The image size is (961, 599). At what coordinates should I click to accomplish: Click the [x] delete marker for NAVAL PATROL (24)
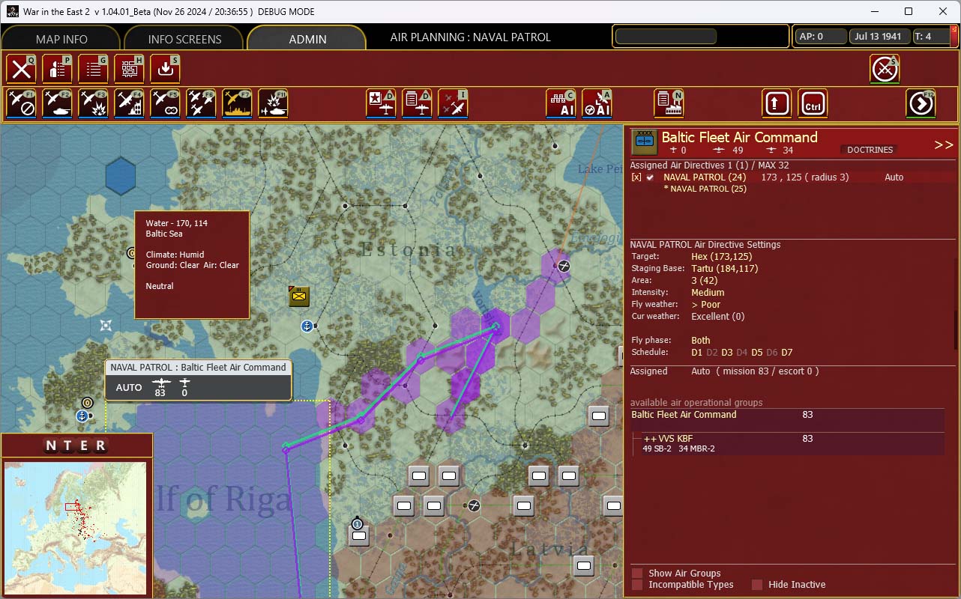pos(636,177)
